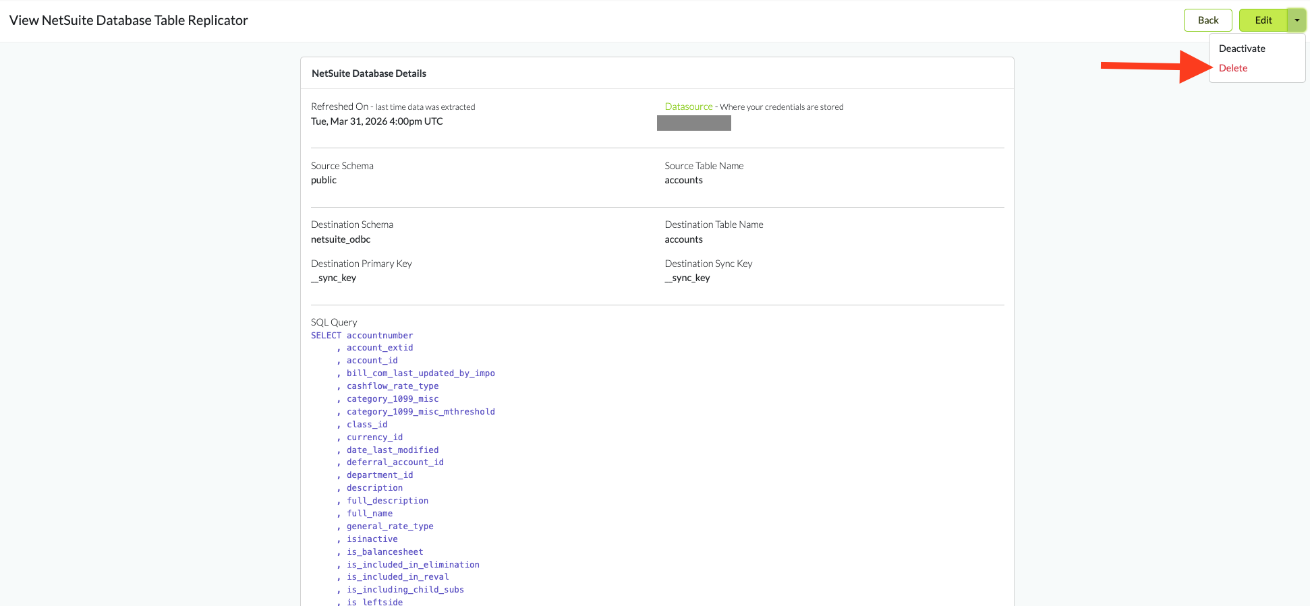Click the accounts value under Destination Table Name
Image resolution: width=1310 pixels, height=606 pixels.
click(683, 239)
